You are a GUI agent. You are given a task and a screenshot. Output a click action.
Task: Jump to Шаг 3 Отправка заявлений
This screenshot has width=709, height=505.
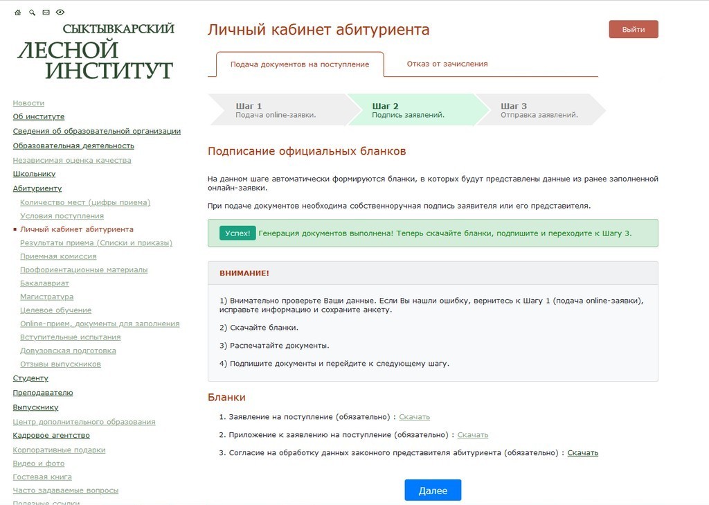click(539, 110)
